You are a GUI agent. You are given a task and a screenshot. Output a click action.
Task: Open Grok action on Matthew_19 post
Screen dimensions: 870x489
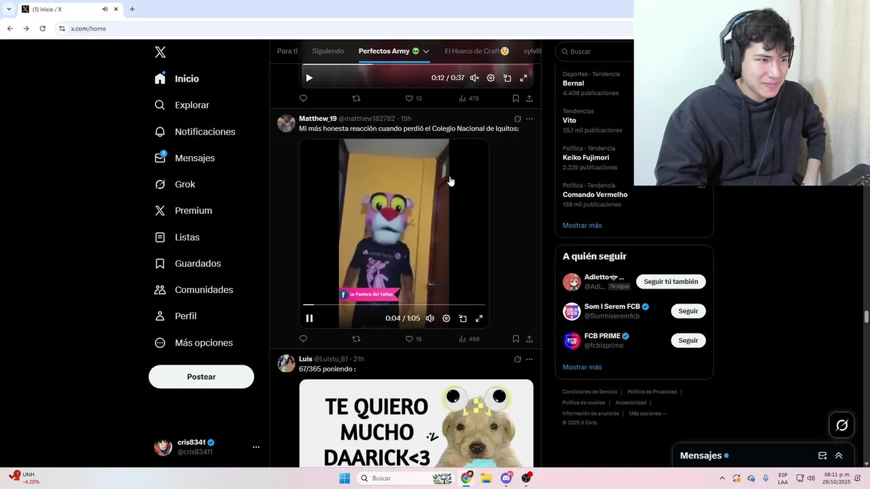coord(517,119)
